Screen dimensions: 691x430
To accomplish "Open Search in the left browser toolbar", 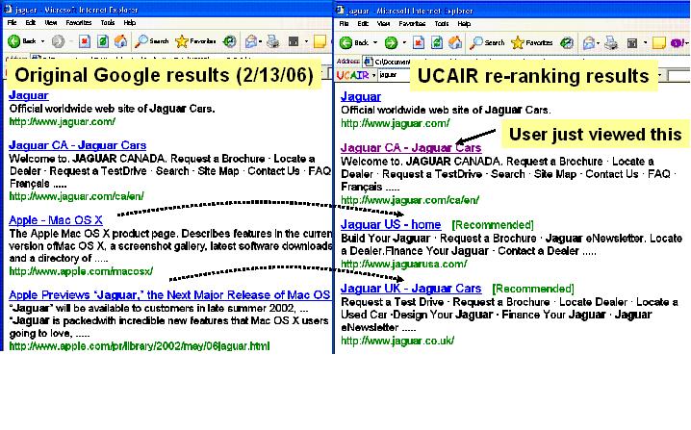I will tap(152, 41).
